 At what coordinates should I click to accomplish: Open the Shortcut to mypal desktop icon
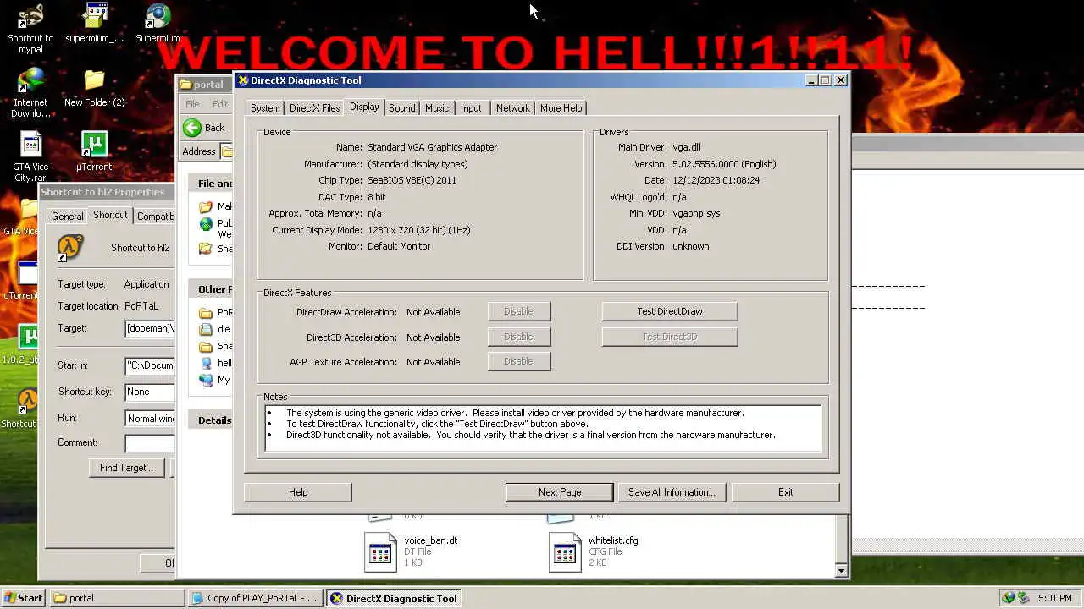(30, 28)
